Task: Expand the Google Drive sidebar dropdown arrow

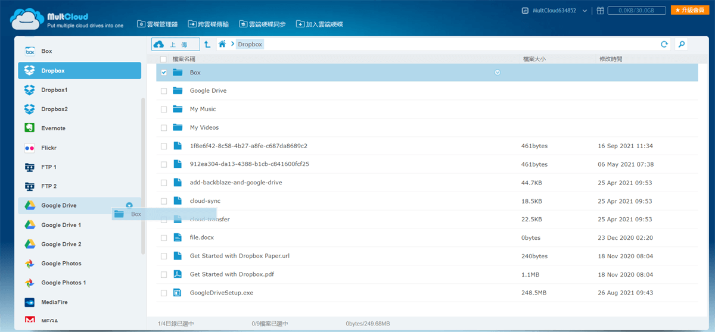Action: 129,205
